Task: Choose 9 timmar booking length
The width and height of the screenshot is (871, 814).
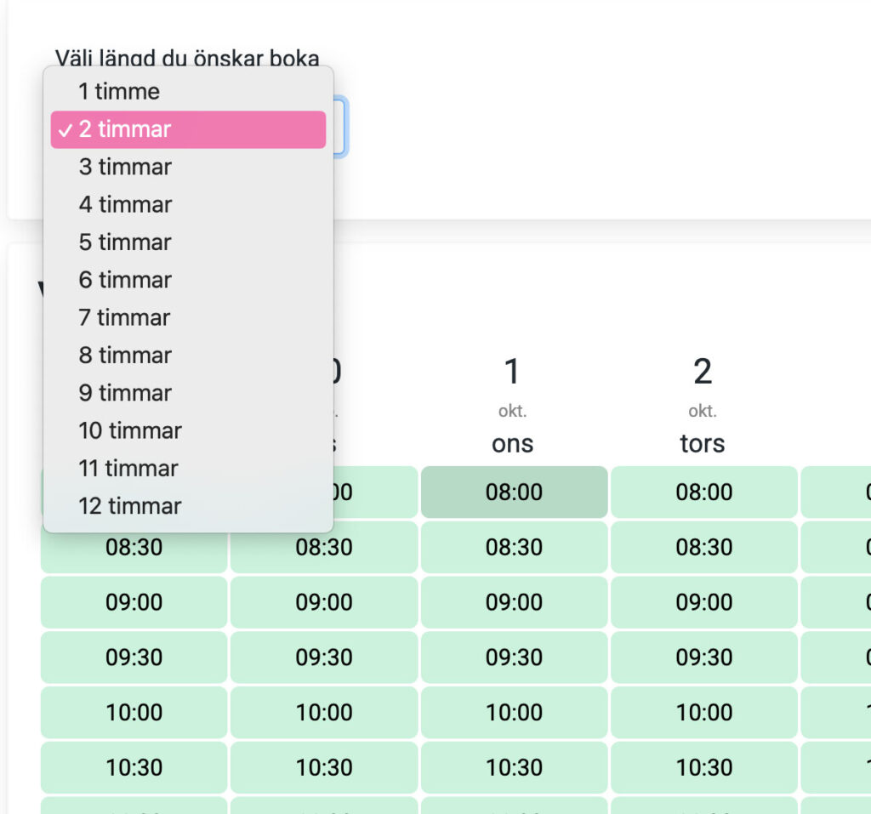Action: (125, 393)
